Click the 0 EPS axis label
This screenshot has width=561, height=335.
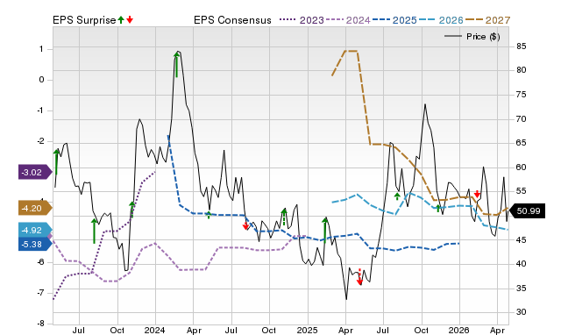(x=41, y=80)
